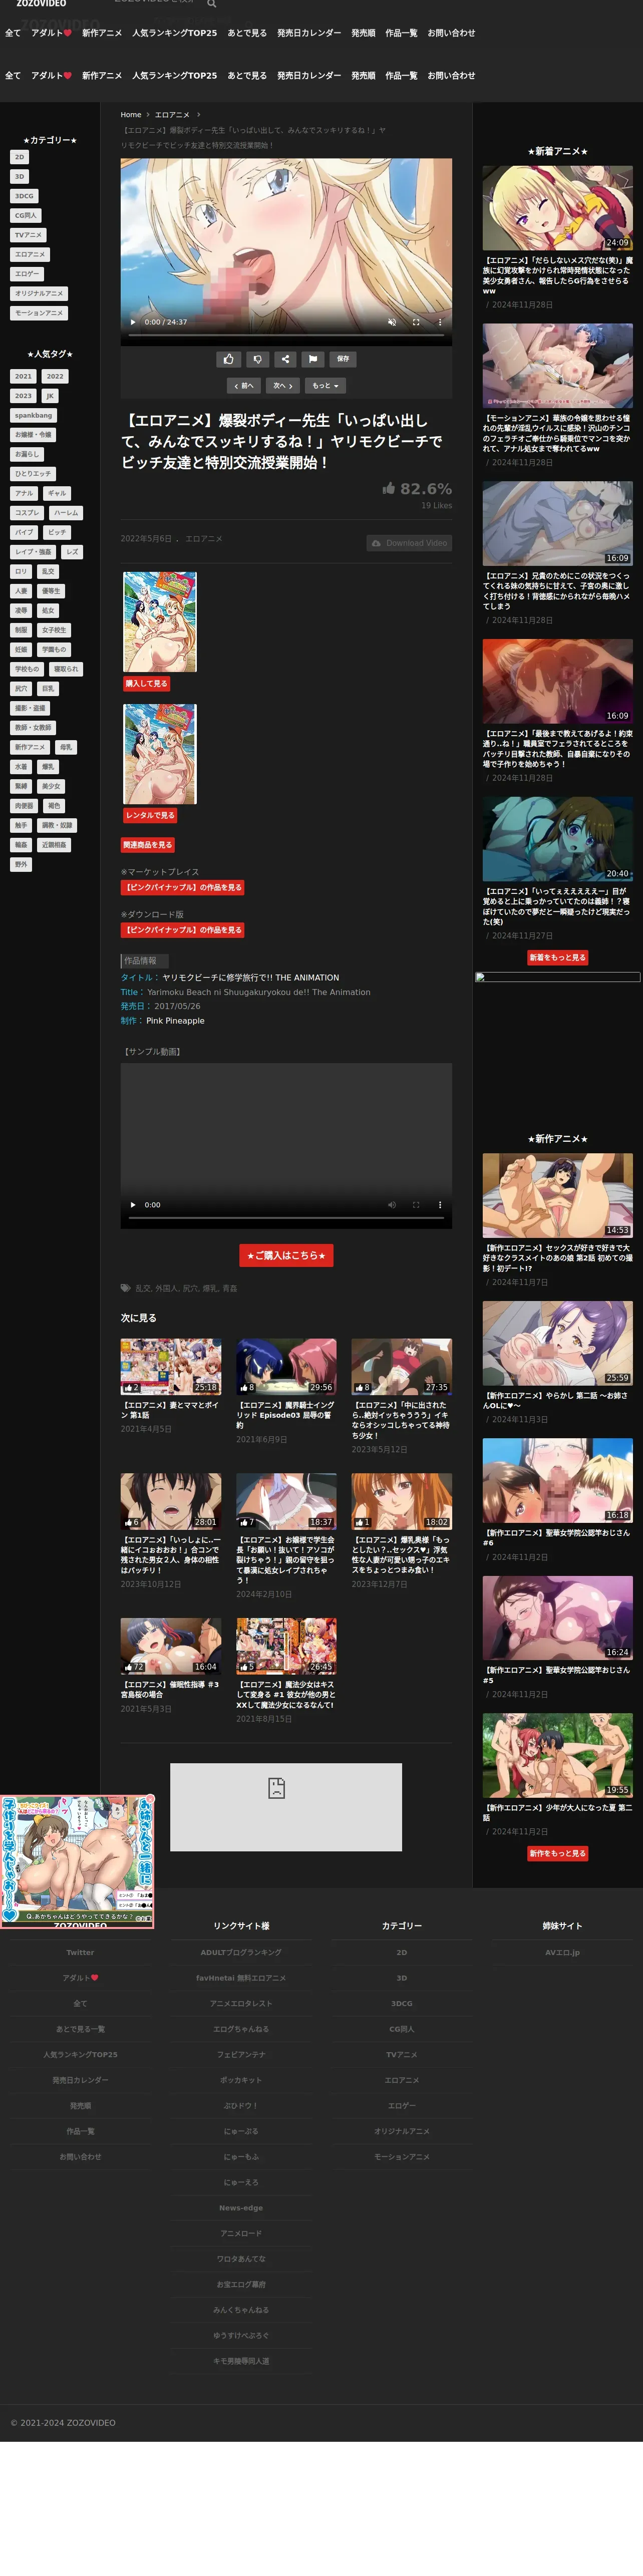Screen dimensions: 643x2576
Task: Click the 購入して見る red button
Action: point(147,684)
